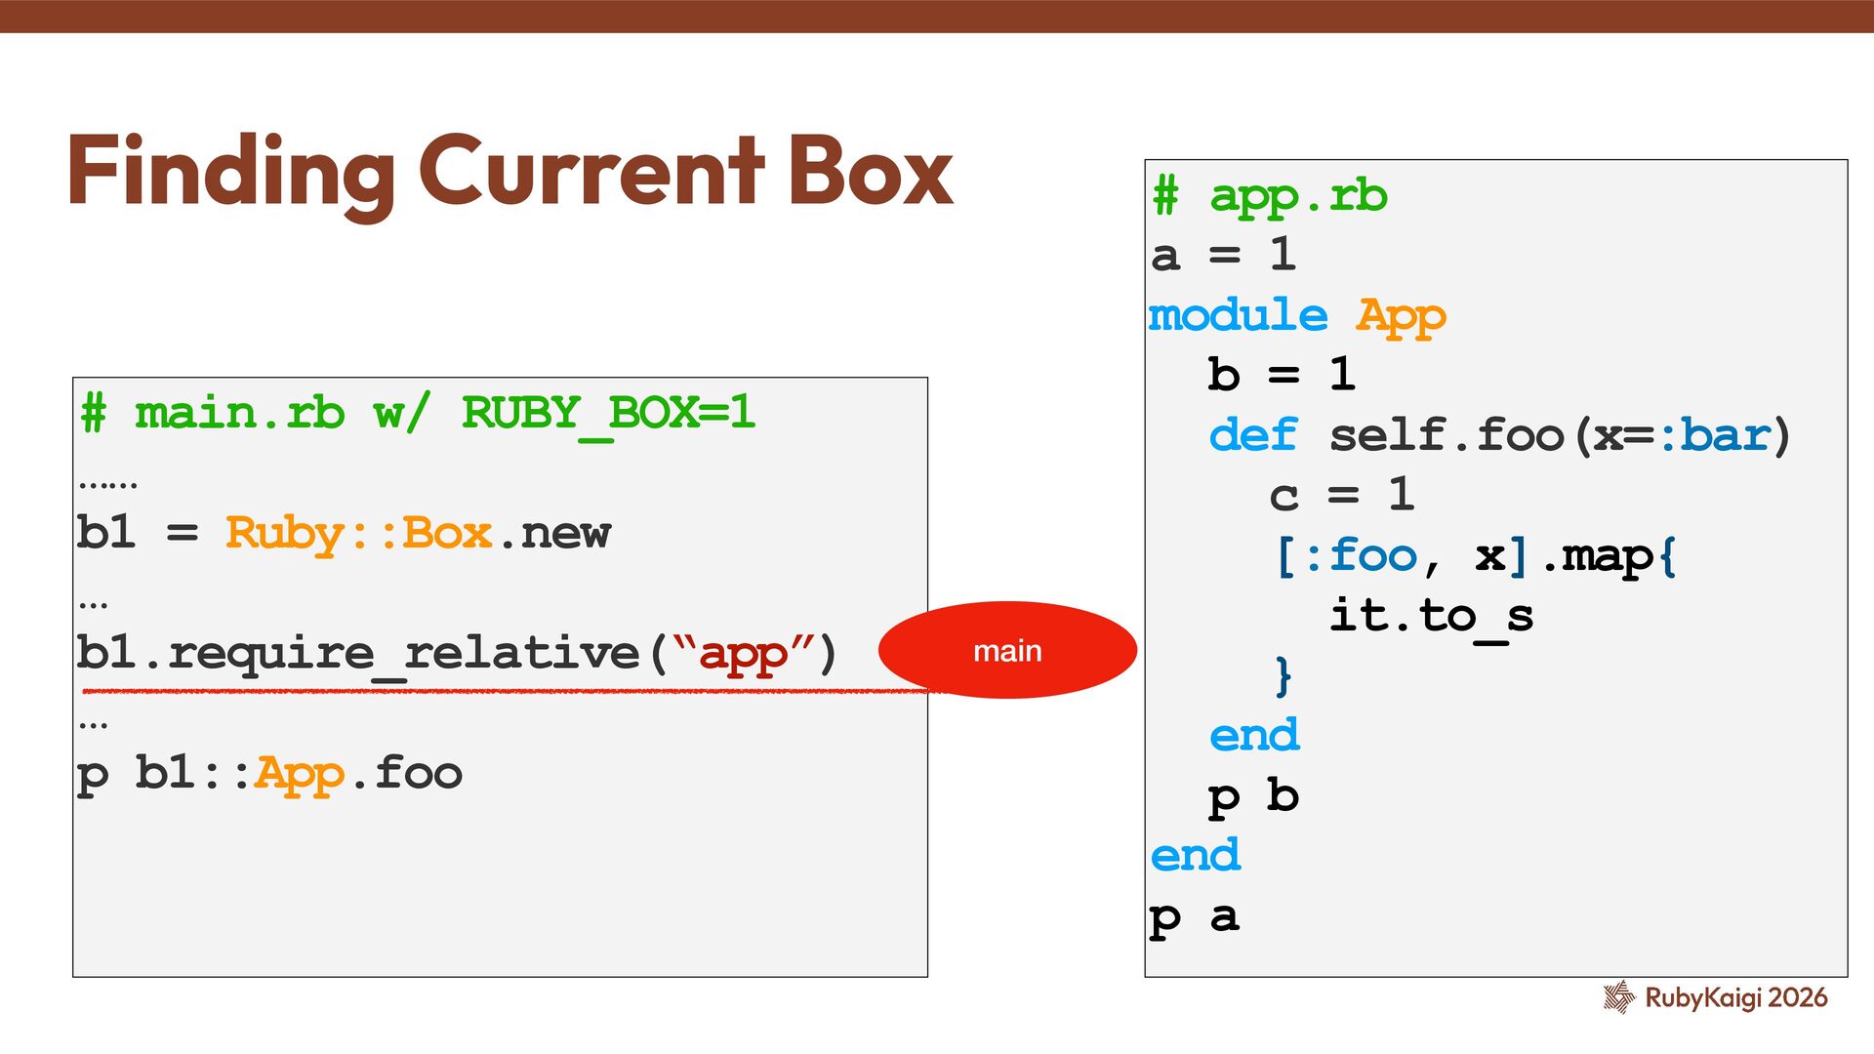Click the RubyKaigi logo icon

tap(1618, 997)
